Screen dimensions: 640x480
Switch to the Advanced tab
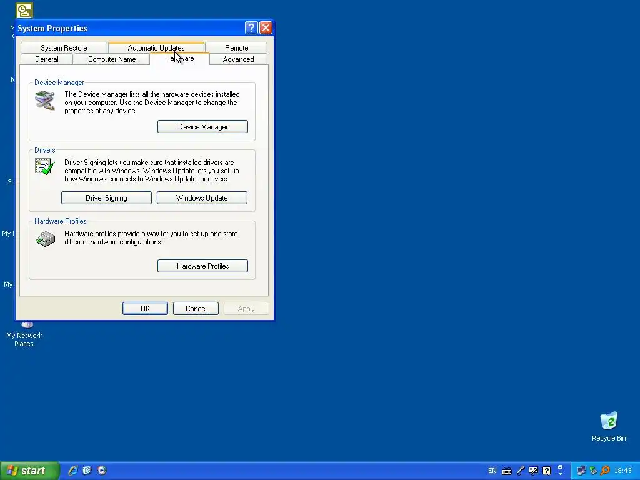(238, 59)
